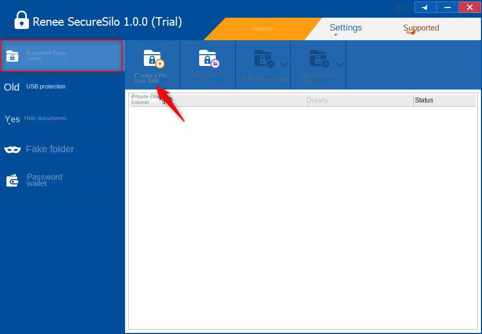Select USB protection in the sidebar
This screenshot has height=334, width=482.
(x=46, y=87)
